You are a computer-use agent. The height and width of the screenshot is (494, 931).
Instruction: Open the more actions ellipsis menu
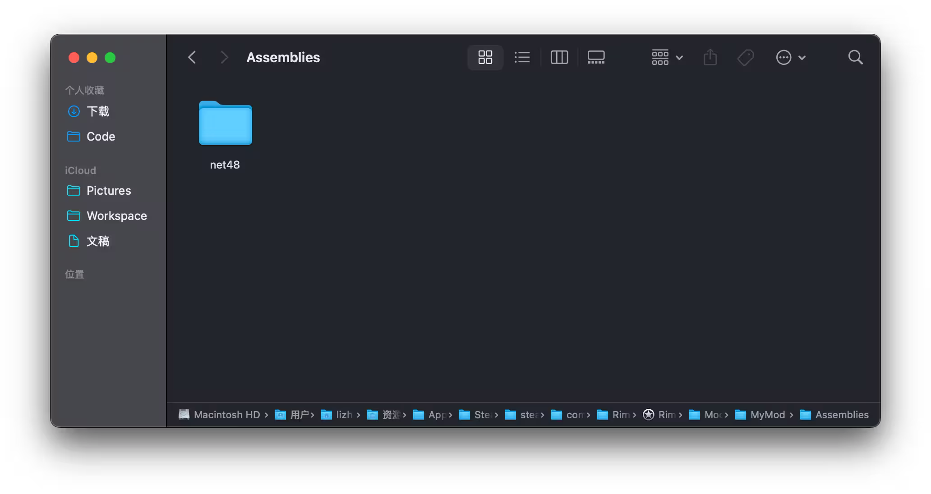790,57
